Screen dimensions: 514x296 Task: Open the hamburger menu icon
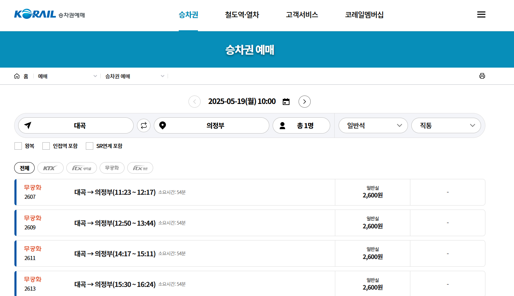[x=481, y=14]
